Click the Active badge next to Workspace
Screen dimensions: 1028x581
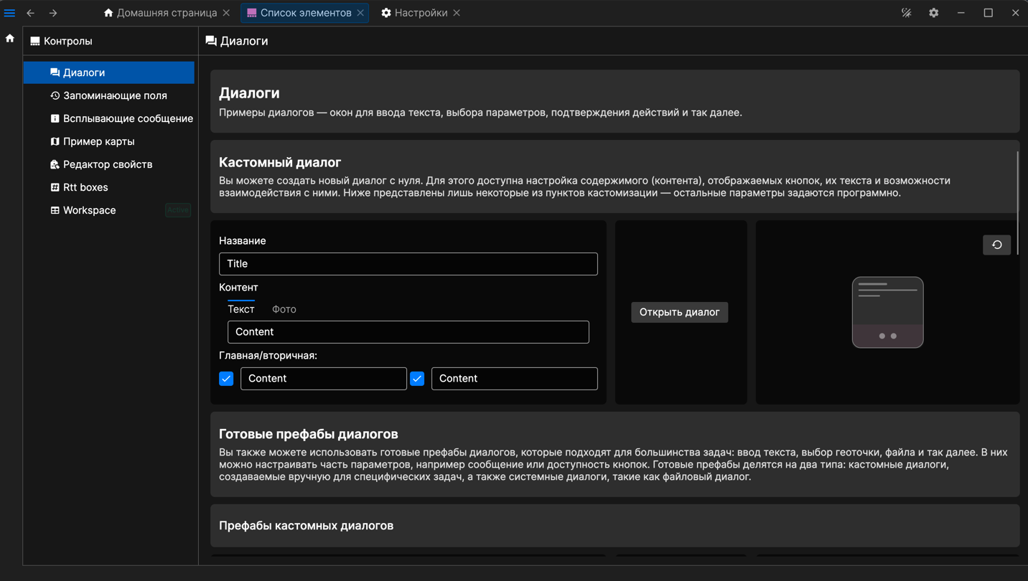[178, 210]
